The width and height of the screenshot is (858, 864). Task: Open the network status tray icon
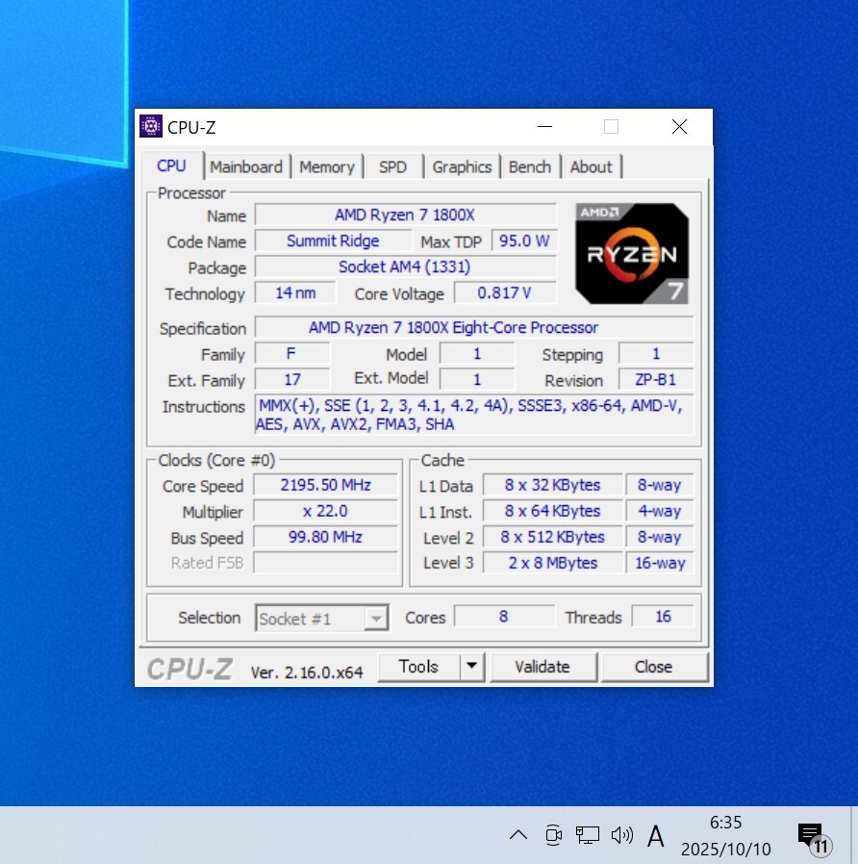click(x=587, y=835)
